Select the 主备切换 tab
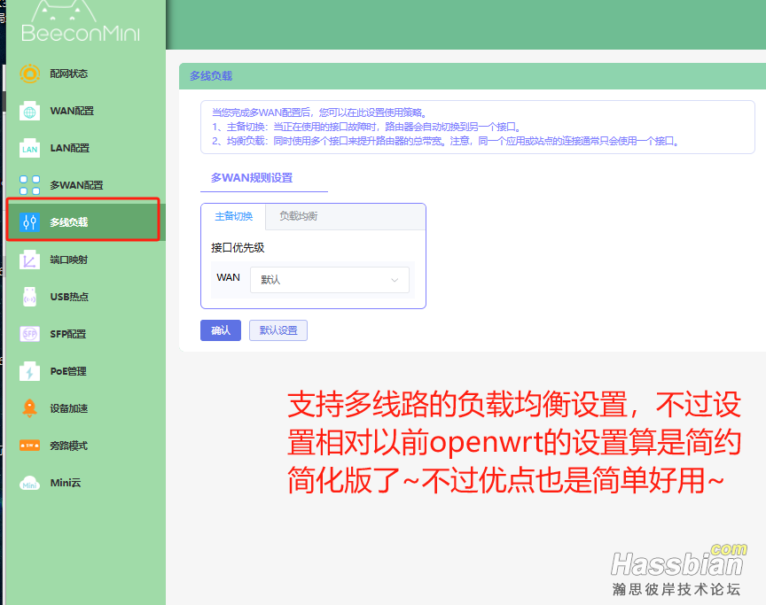Image resolution: width=766 pixels, height=605 pixels. 234,216
